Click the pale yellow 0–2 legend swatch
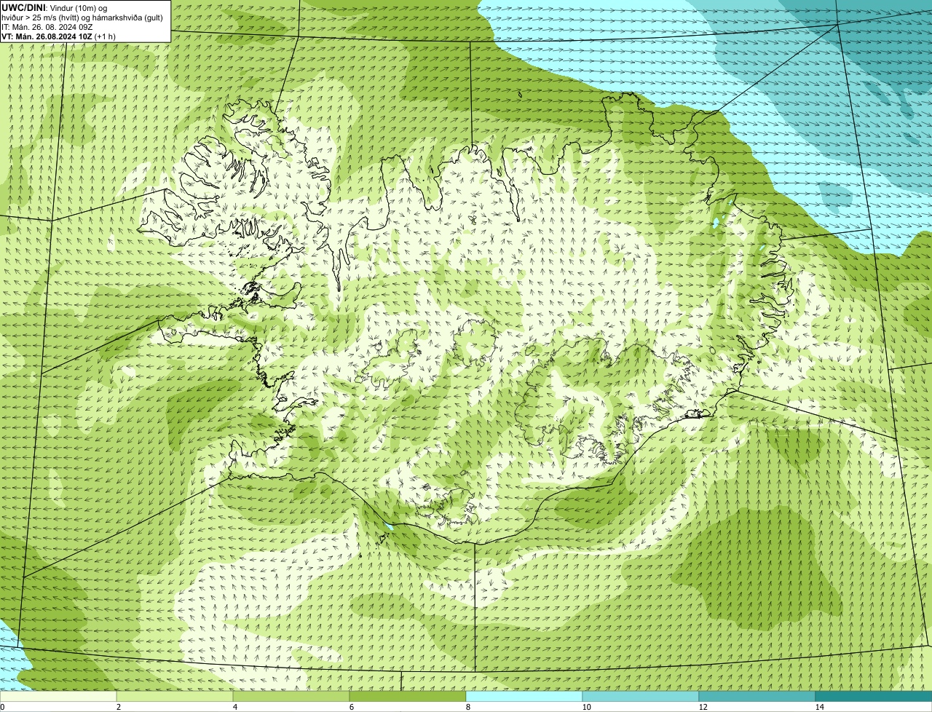 coord(58,696)
